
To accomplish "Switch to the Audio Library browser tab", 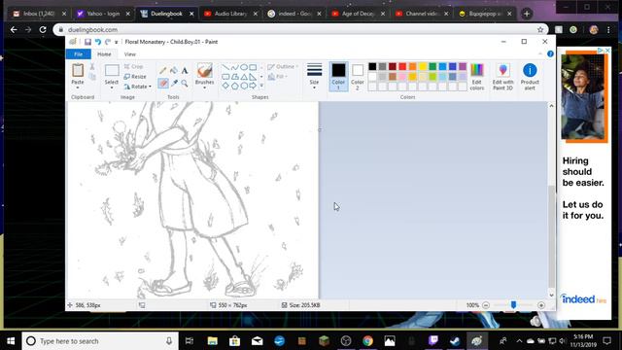I will 231,14.
